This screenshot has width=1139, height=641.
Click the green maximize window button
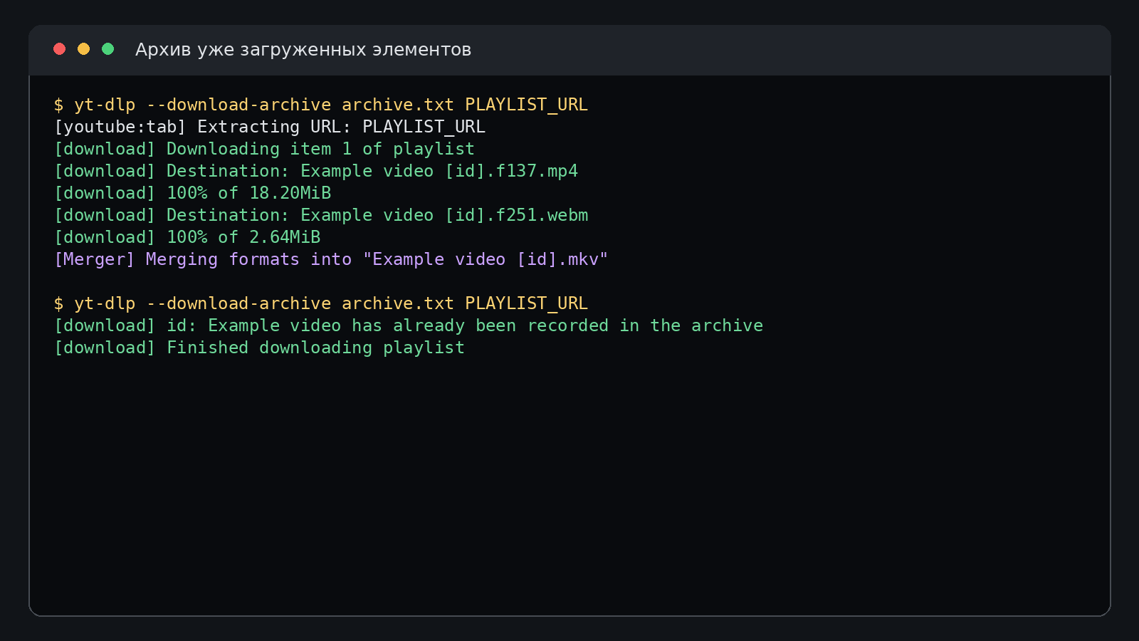[x=108, y=48]
